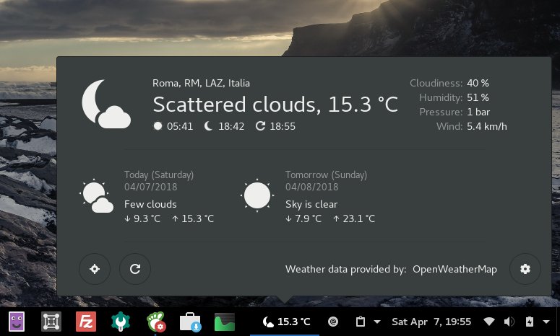Open the gray frame app in taskbar
The height and width of the screenshot is (336, 560).
tap(51, 322)
